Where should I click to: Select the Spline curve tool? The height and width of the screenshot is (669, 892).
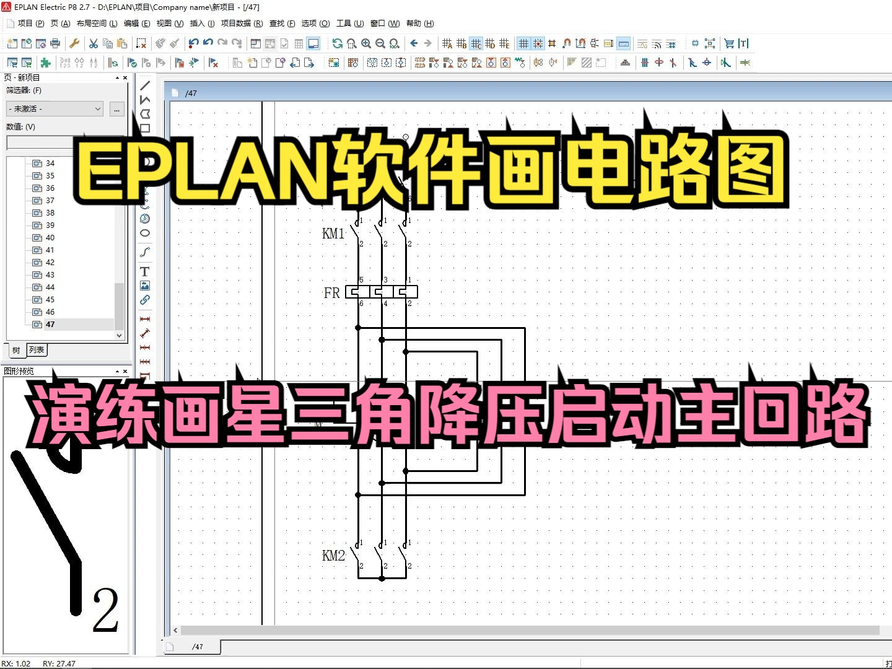click(x=145, y=252)
